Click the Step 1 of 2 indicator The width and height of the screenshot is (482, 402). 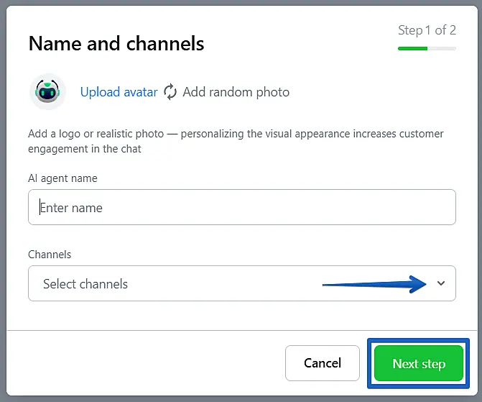tap(427, 30)
